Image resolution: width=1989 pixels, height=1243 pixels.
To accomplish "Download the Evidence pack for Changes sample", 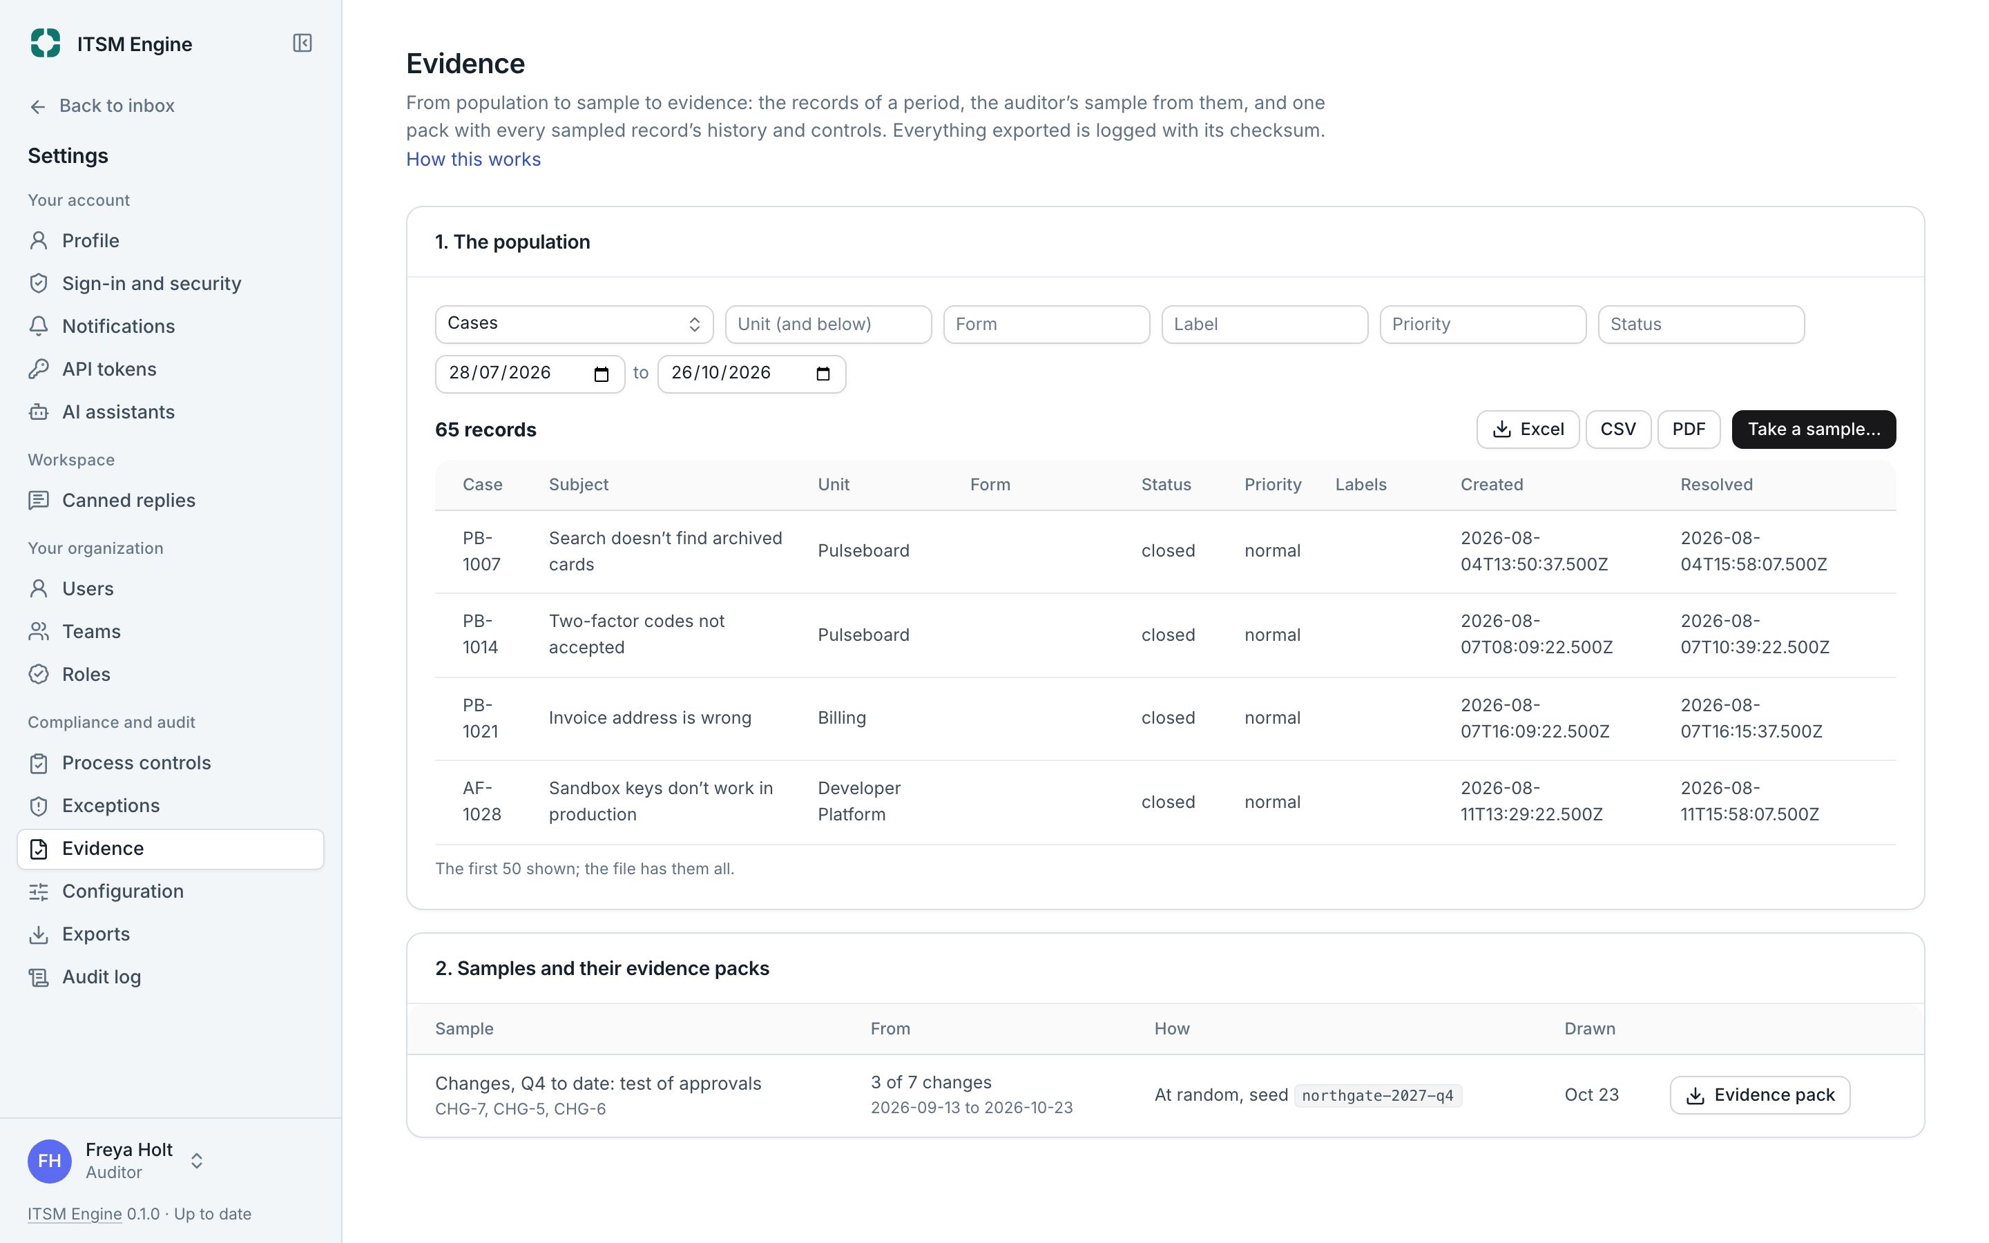I will [x=1760, y=1095].
